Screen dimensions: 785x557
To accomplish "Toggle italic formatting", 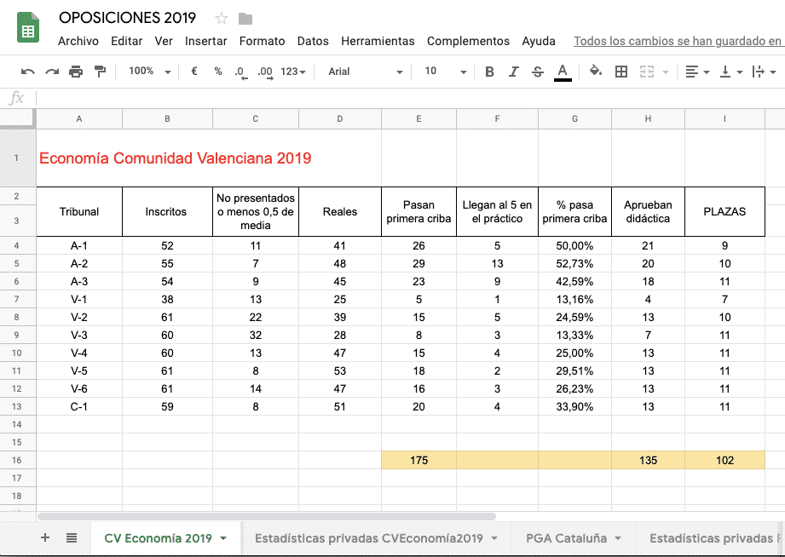I will tap(513, 72).
